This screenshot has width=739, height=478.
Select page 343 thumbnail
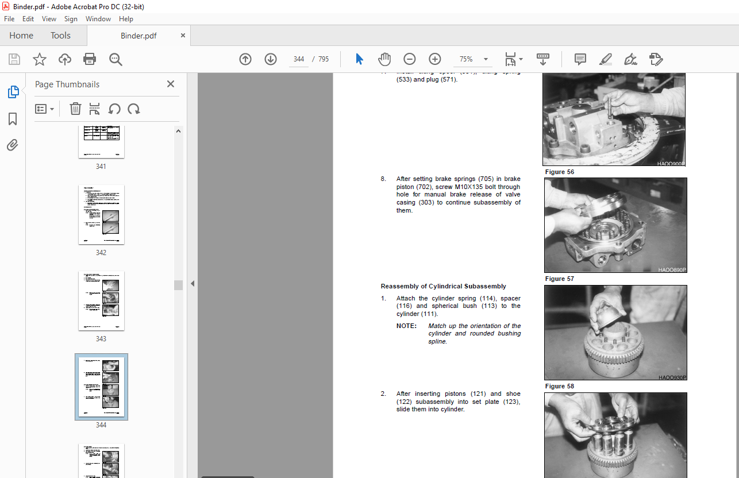coord(101,301)
